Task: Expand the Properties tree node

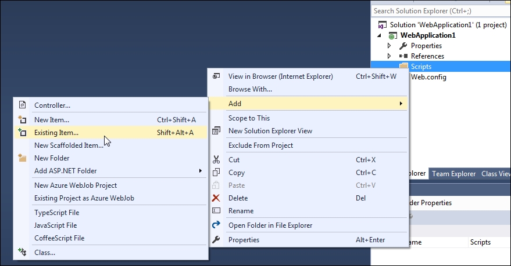Action: pyautogui.click(x=389, y=45)
